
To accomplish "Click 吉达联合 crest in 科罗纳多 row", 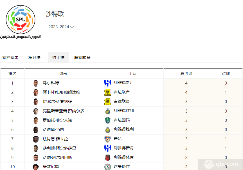I will tap(107, 102).
